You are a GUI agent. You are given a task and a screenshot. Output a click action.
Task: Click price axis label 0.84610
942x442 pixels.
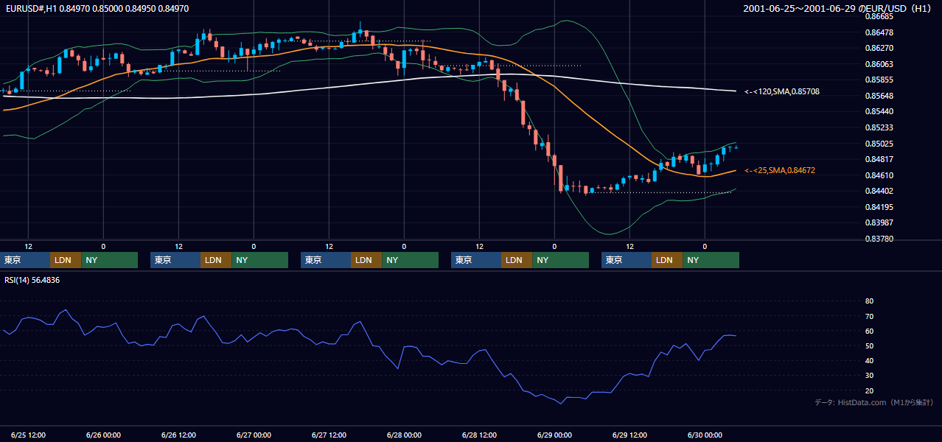879,175
